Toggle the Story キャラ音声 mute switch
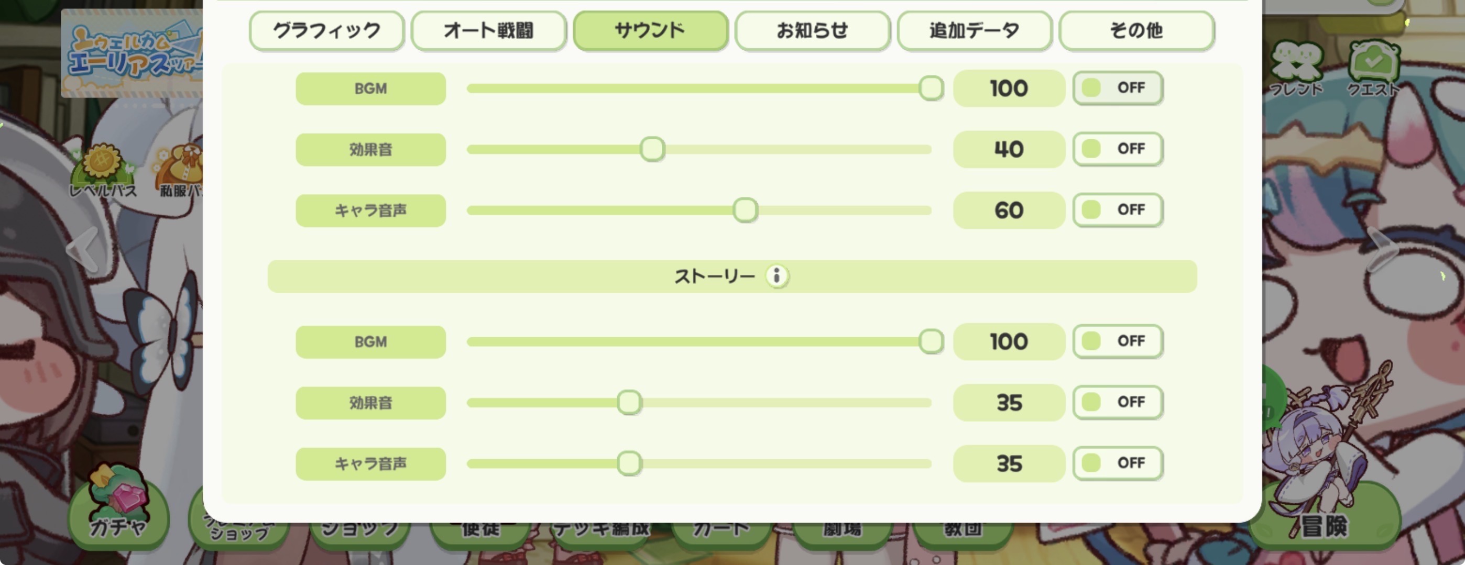1465x565 pixels. pos(1117,463)
